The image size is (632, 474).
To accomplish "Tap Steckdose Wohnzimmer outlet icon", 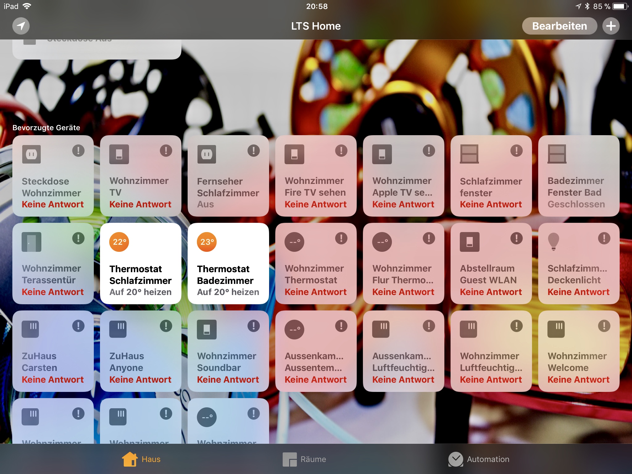I will click(x=31, y=154).
